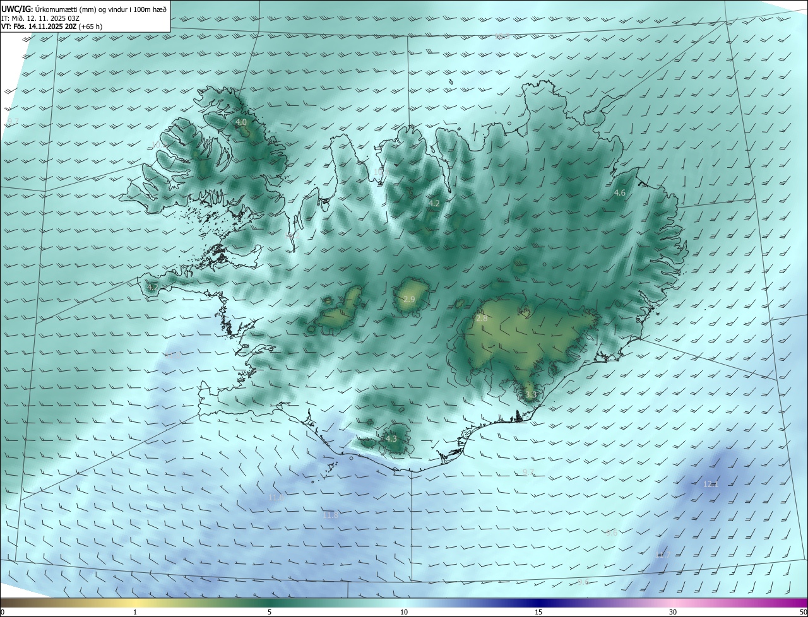Click the 50 tick on the color scale
The width and height of the screenshot is (808, 617).
pyautogui.click(x=803, y=612)
